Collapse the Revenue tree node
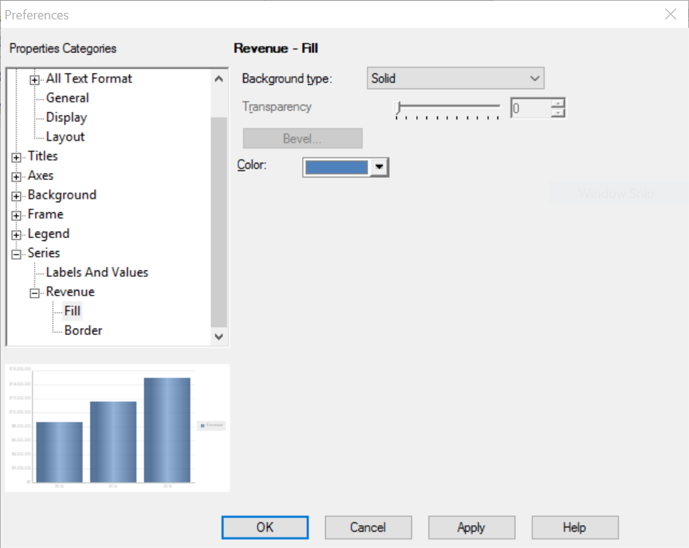This screenshot has width=689, height=548. [x=34, y=291]
